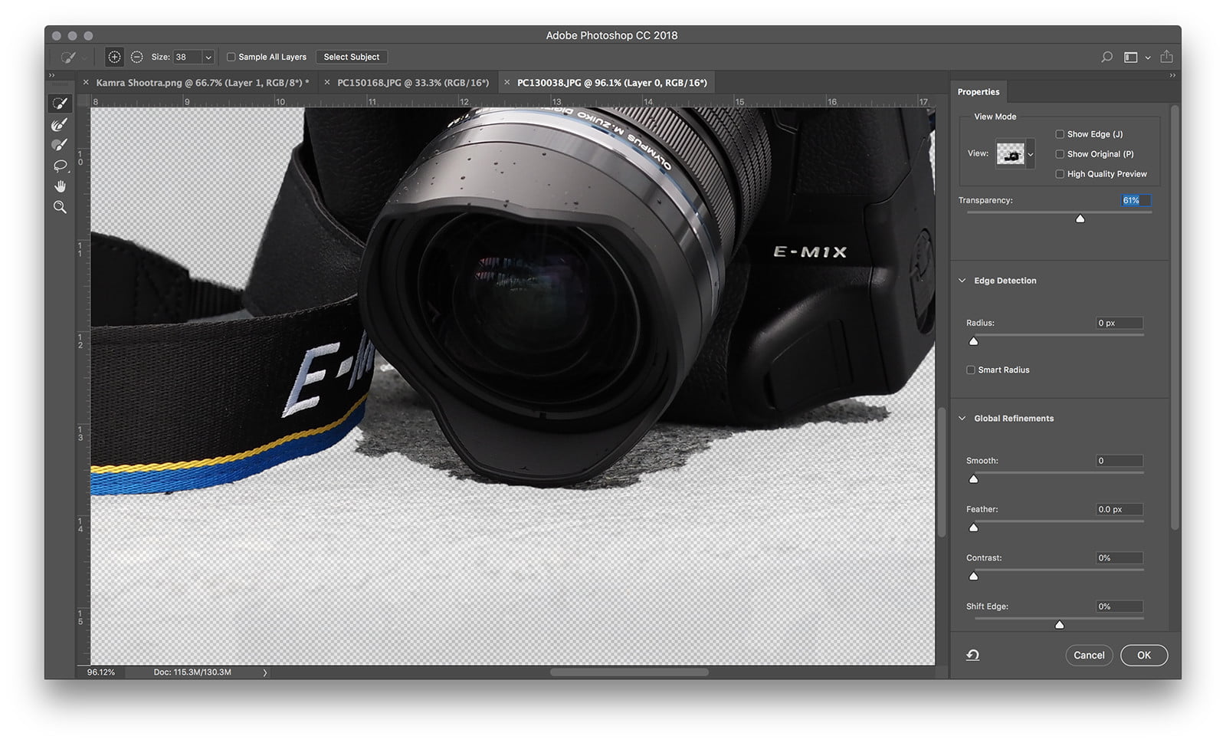Choose the Lasso tool
1226x743 pixels.
[x=60, y=164]
